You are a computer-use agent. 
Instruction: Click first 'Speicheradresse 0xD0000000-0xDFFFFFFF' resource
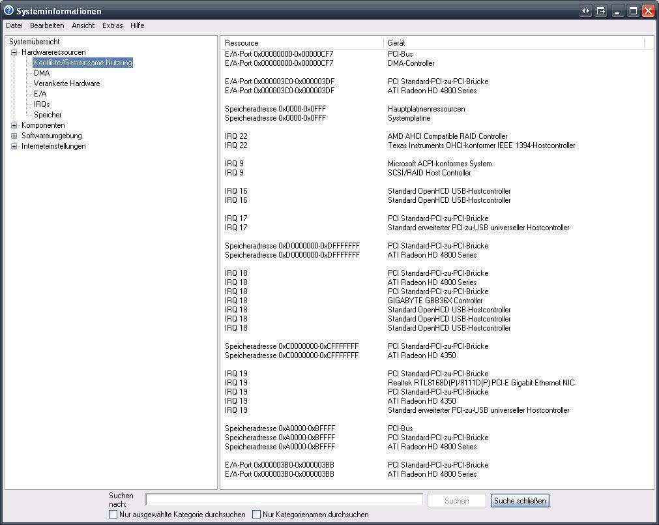[292, 246]
